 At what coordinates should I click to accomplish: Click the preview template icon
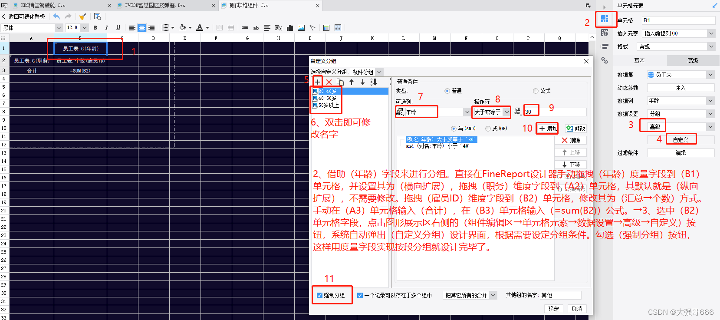coord(97,16)
